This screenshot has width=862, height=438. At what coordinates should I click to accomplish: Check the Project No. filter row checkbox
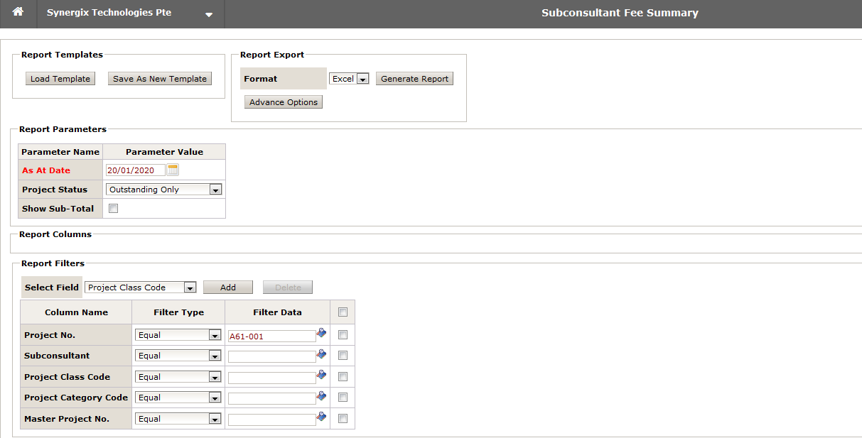pos(343,335)
